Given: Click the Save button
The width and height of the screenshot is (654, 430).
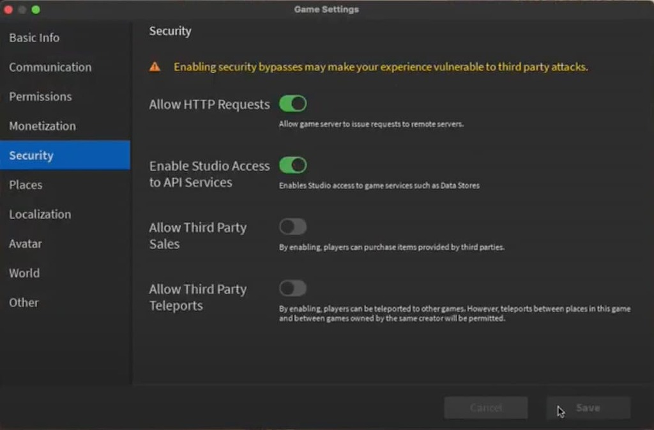Looking at the screenshot, I should click(x=588, y=408).
